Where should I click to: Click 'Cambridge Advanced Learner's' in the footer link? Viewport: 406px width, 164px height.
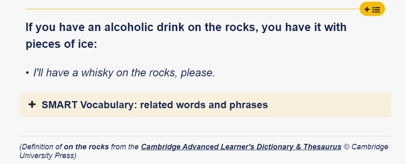pos(198,147)
